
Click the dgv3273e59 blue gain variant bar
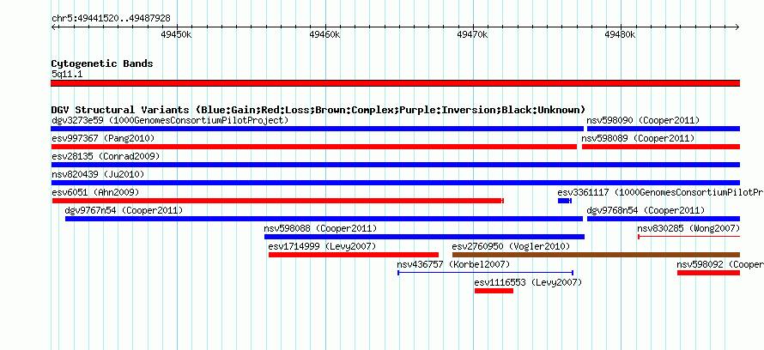tap(318, 129)
